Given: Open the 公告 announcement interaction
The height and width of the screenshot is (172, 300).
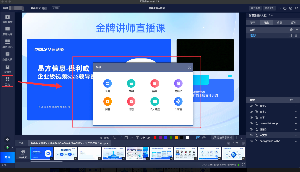Looking at the screenshot, I should (108, 86).
